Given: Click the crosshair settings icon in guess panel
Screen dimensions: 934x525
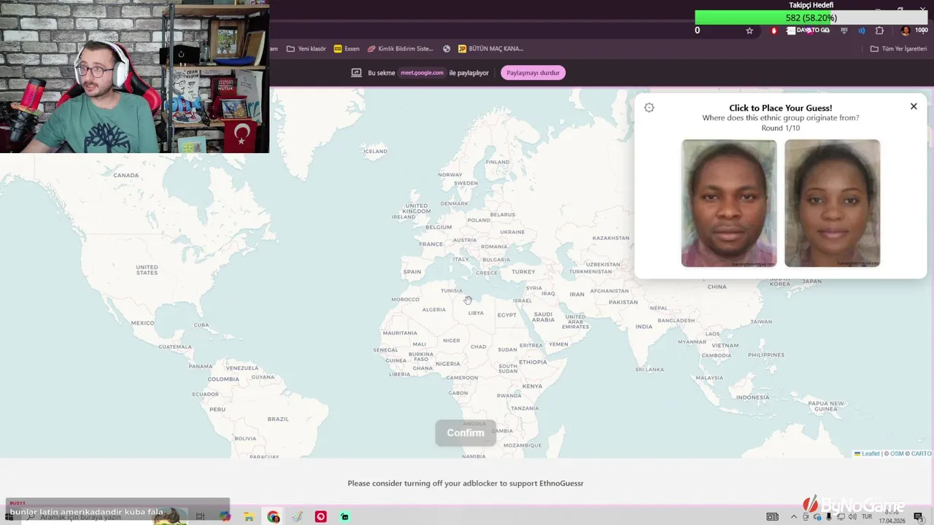Looking at the screenshot, I should 649,108.
